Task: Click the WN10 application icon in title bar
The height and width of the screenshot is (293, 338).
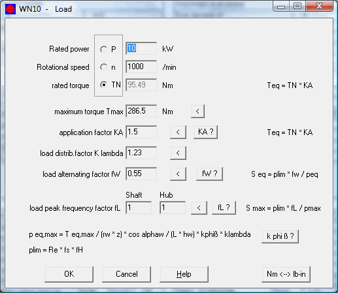Action: (x=10, y=9)
